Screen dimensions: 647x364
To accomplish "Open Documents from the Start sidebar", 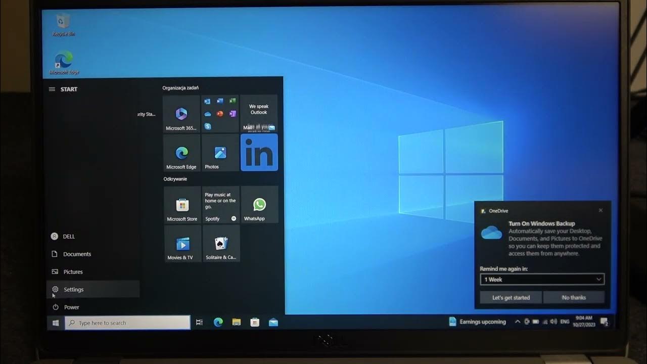I will [93, 254].
